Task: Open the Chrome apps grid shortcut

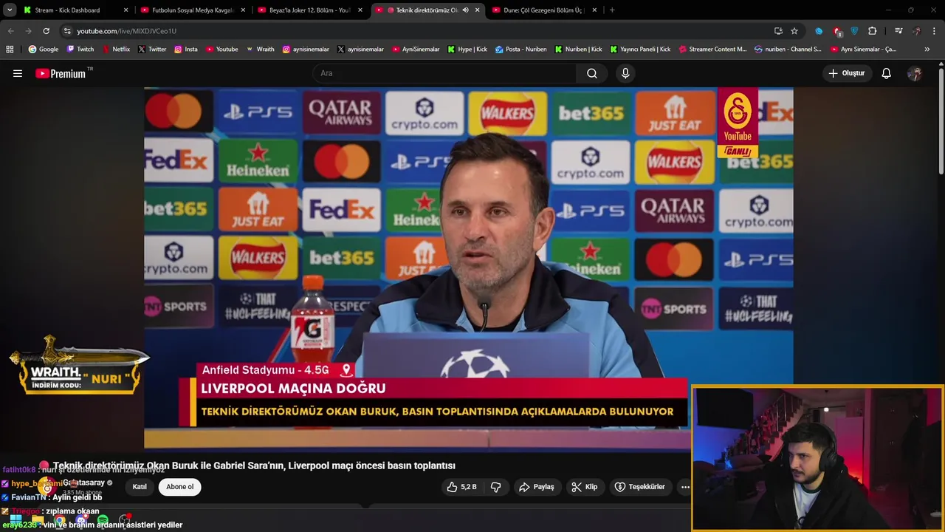Action: 10,50
